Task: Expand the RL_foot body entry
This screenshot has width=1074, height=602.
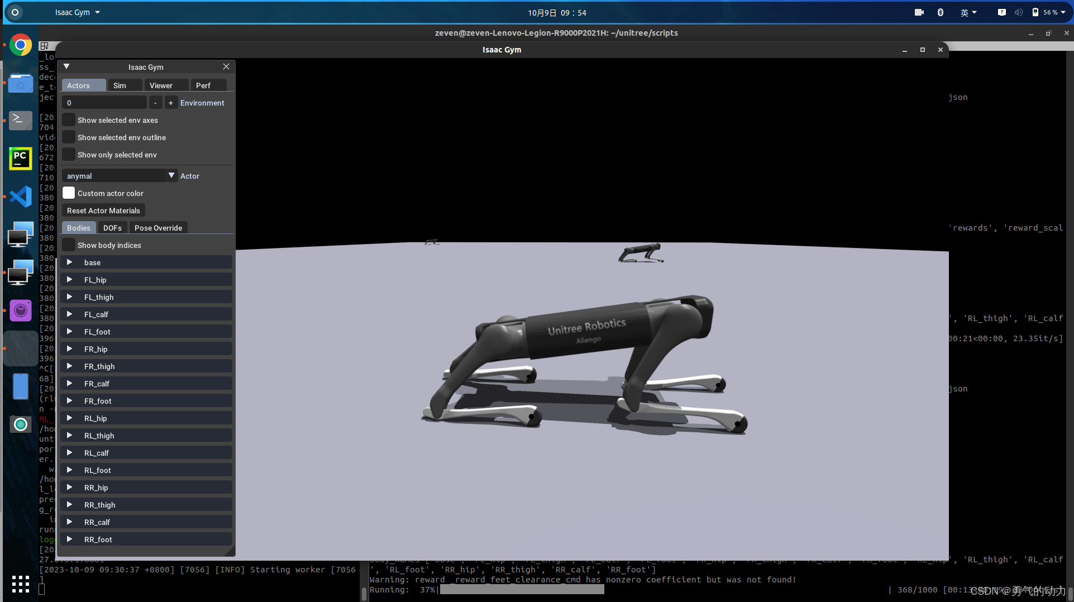Action: tap(70, 470)
